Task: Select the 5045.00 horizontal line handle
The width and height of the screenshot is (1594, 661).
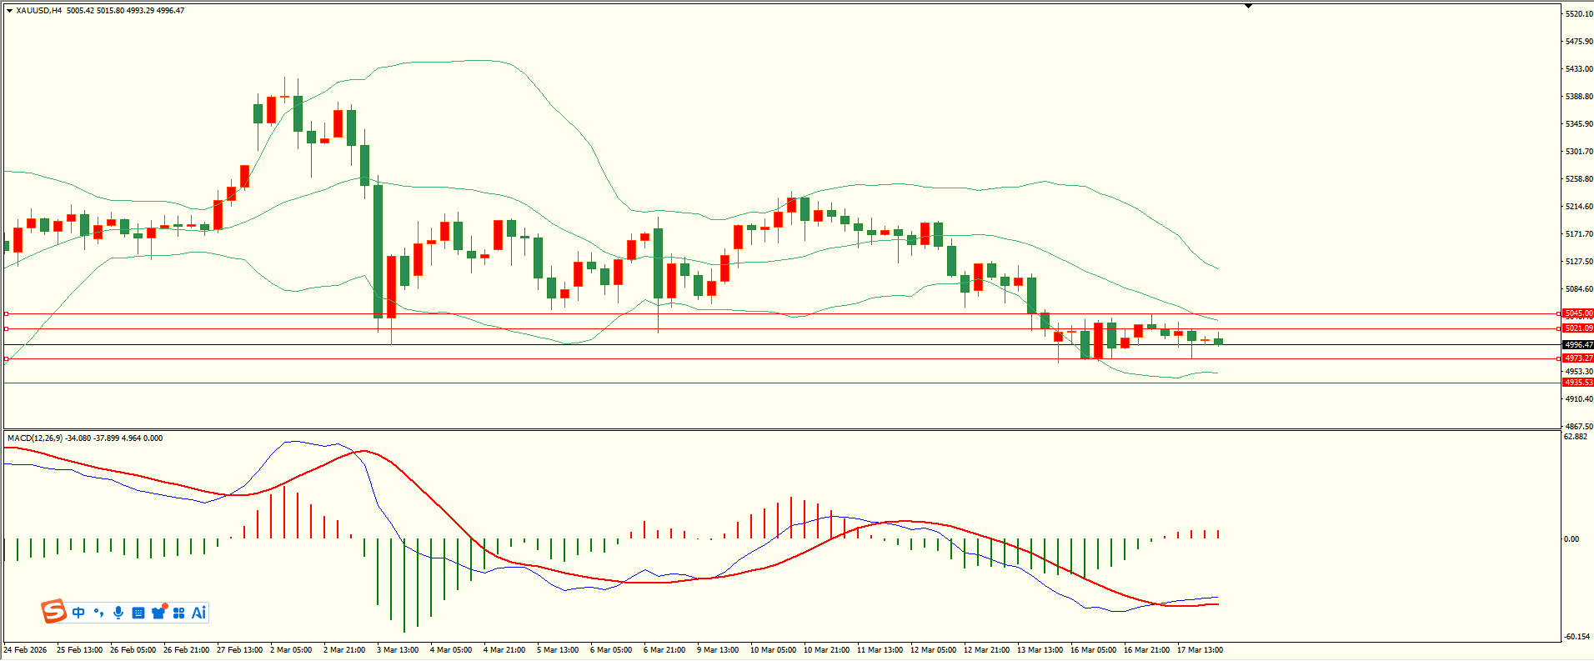Action: [7, 314]
